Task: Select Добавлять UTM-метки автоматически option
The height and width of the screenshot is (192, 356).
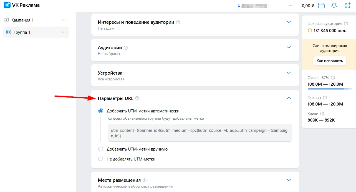Action: point(101,111)
